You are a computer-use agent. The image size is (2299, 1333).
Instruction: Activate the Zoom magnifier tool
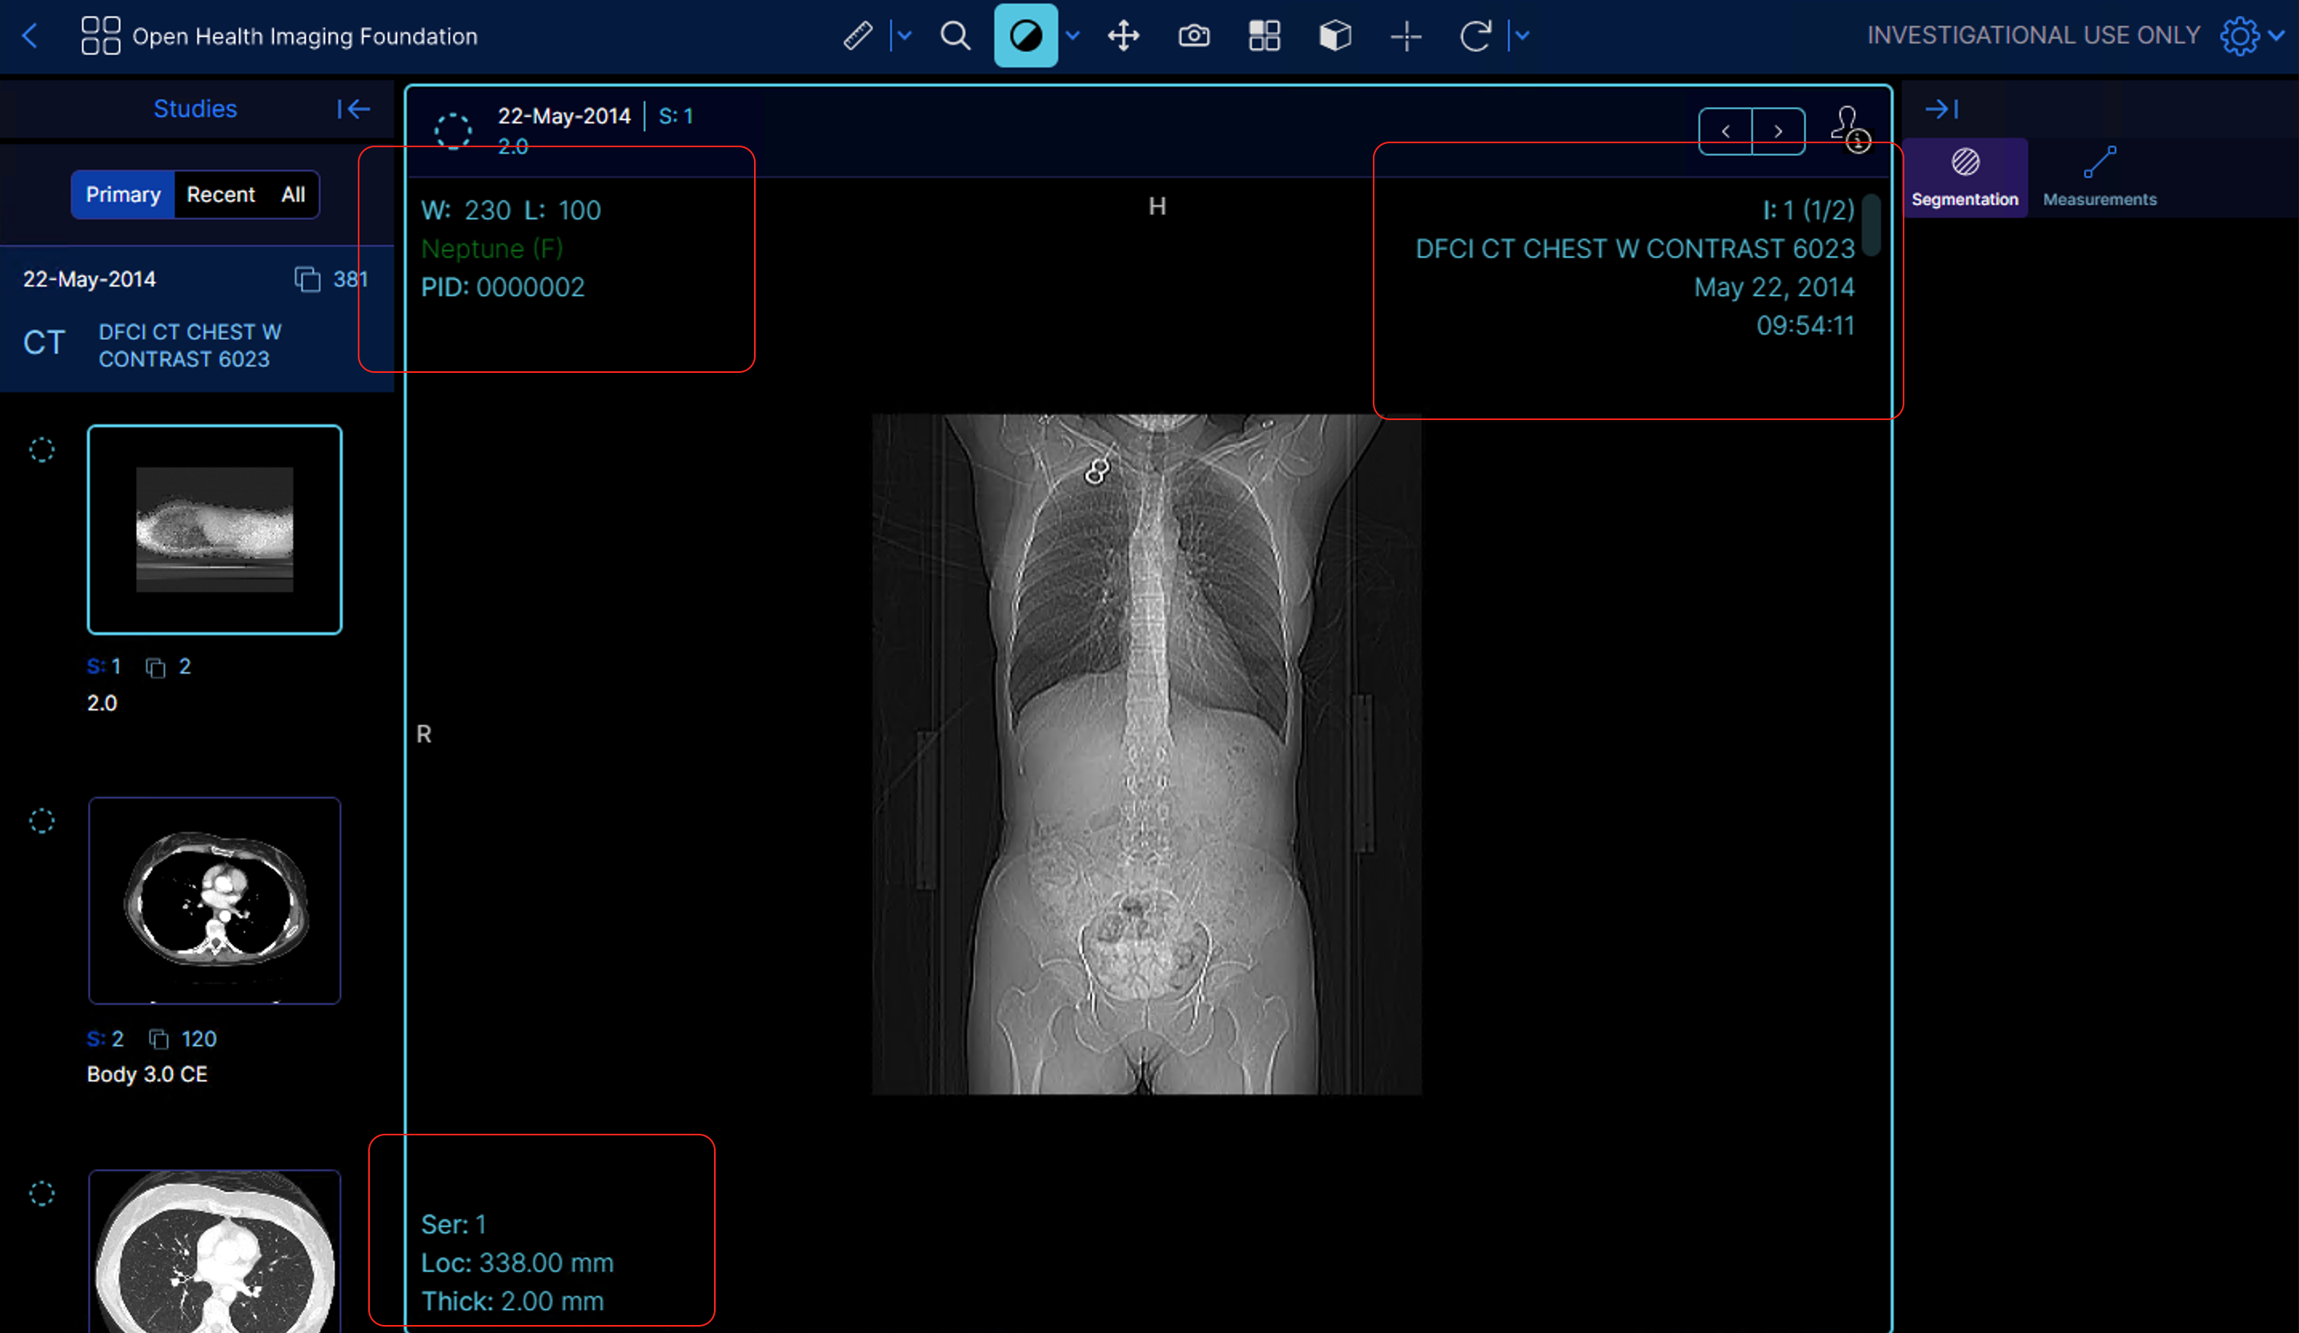point(955,37)
